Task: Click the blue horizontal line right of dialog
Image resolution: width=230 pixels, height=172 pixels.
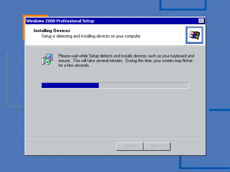Action: (220, 110)
